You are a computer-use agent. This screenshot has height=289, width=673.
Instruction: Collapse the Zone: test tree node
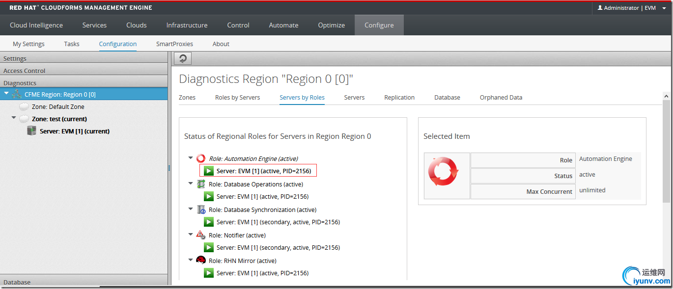14,118
